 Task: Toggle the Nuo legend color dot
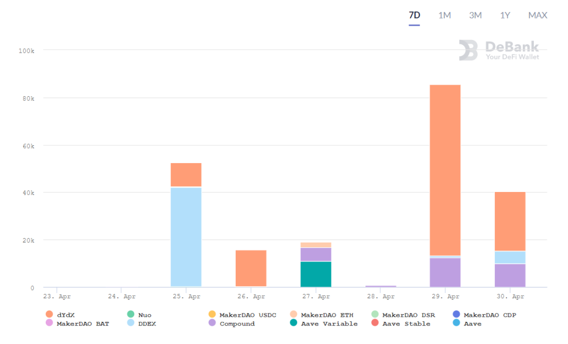pos(131,314)
